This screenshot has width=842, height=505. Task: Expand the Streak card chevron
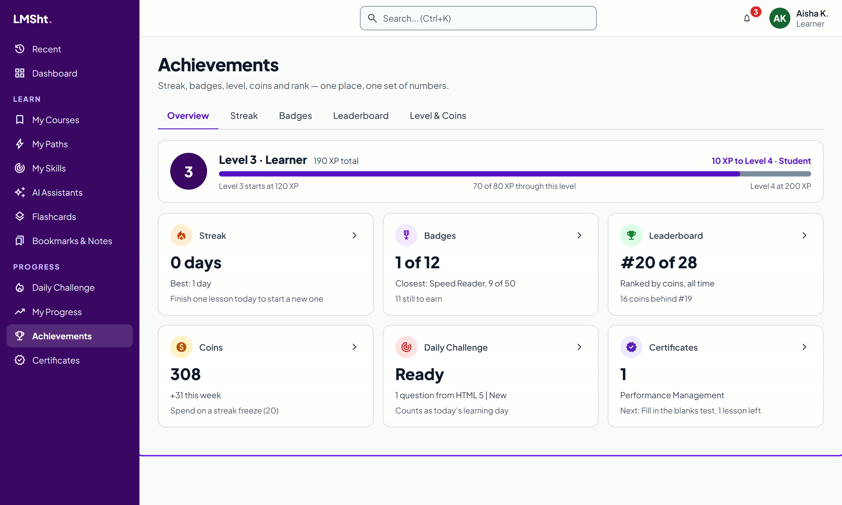[x=354, y=236]
